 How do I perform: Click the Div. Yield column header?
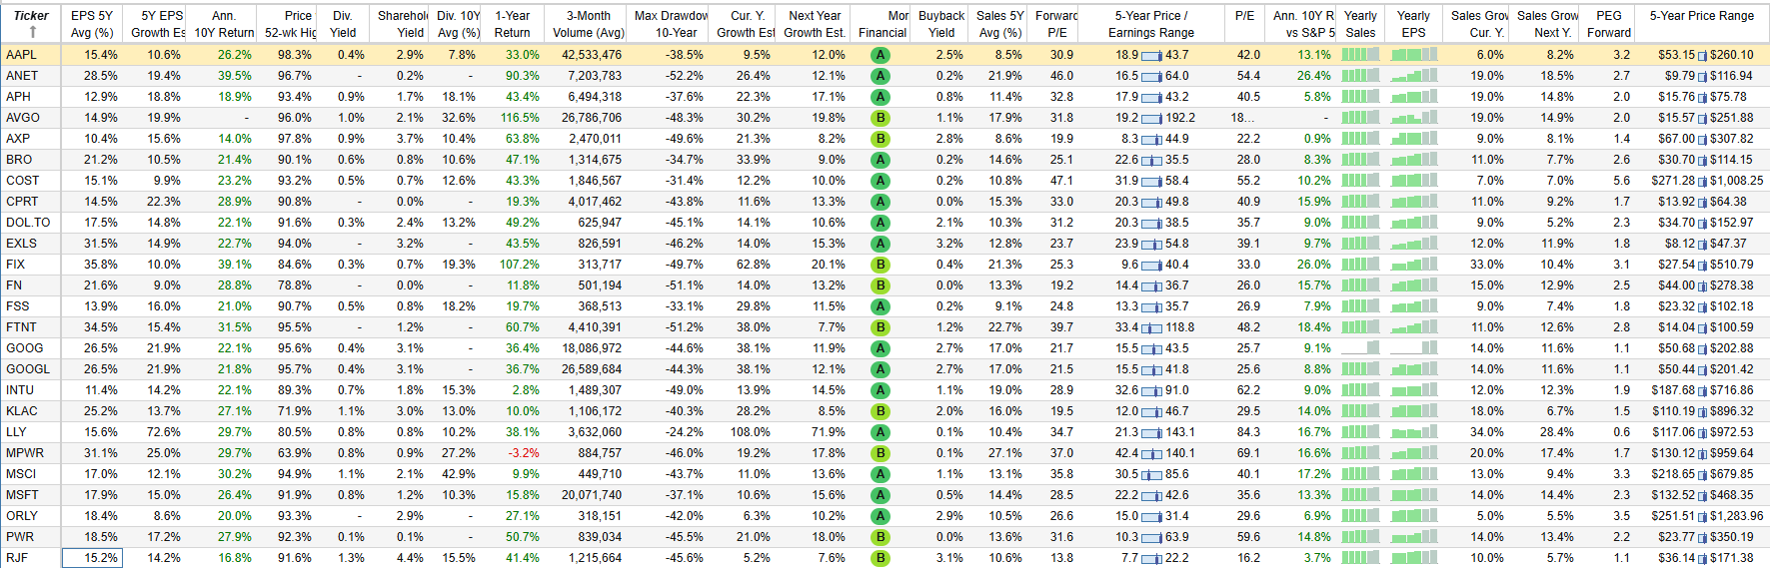[343, 24]
